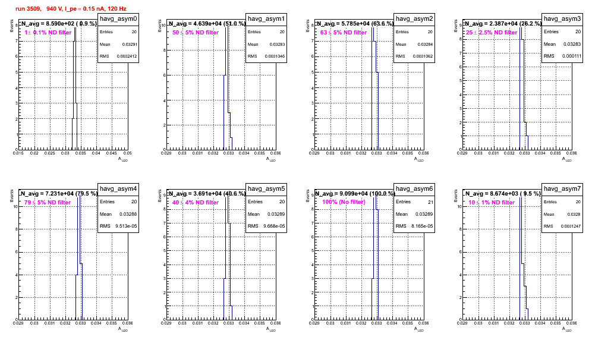Click the Mean 0.03289 stat in havg_asym6
This screenshot has width=592, height=340.
coord(414,214)
